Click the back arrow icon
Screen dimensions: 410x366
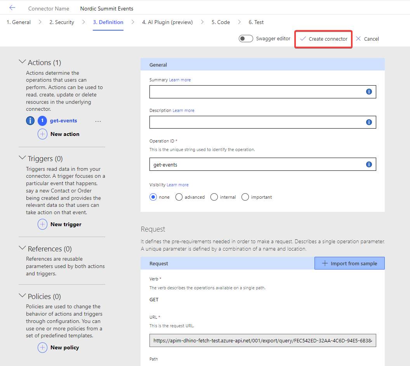[12, 8]
